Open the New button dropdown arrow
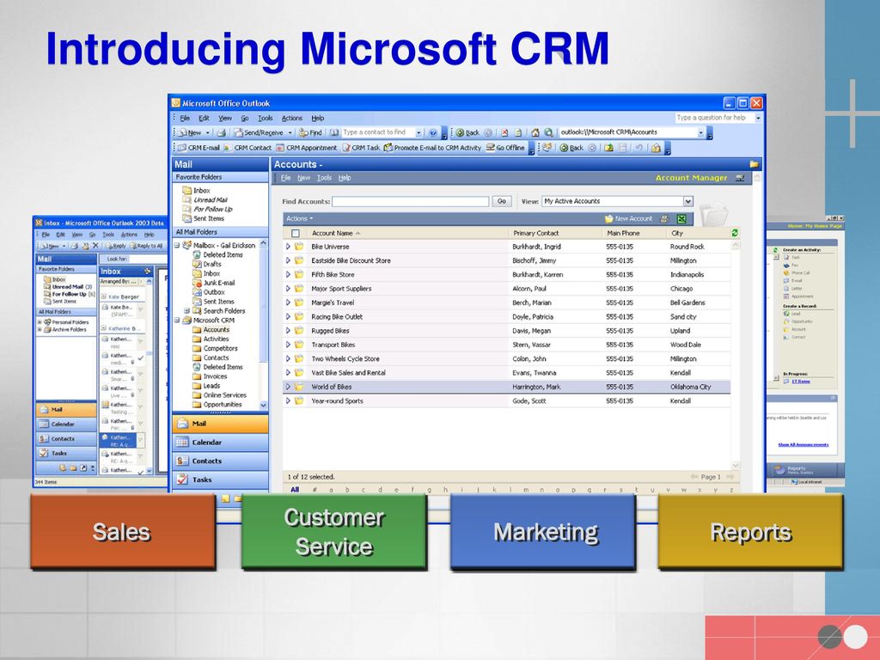This screenshot has height=660, width=880. click(x=207, y=132)
